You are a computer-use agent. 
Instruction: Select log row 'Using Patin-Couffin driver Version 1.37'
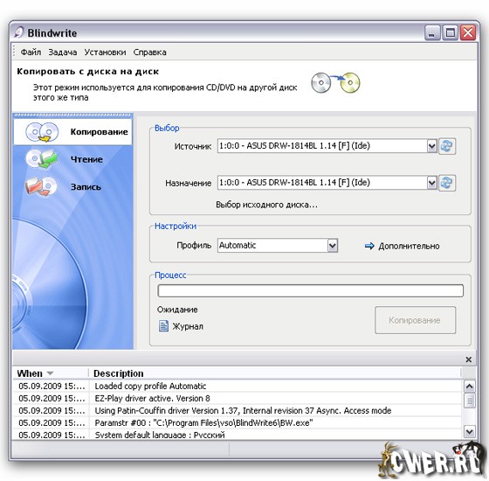coord(238,411)
